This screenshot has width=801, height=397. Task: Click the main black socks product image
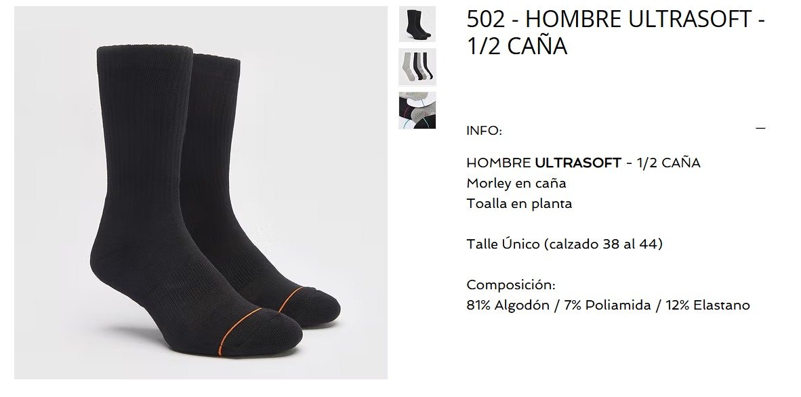pyautogui.click(x=201, y=192)
